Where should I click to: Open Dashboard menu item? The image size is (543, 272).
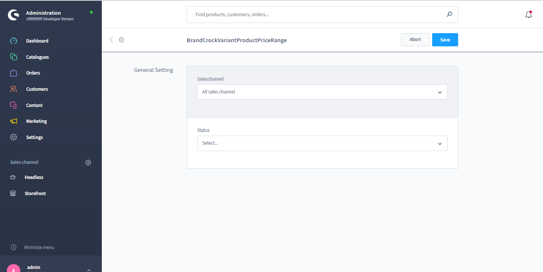[37, 41]
